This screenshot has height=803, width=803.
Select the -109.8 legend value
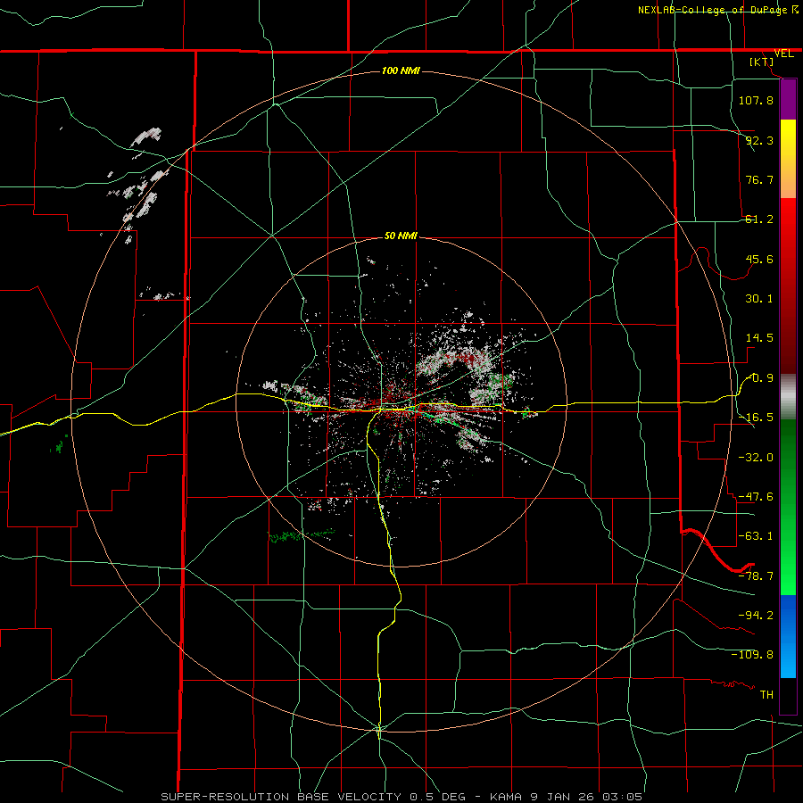tap(752, 655)
